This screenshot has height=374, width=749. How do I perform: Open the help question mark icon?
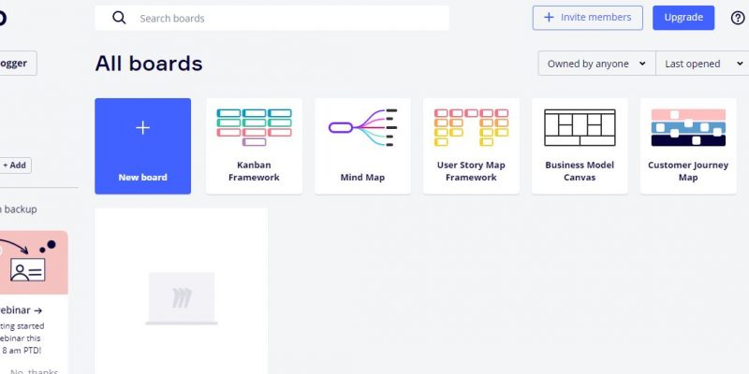point(737,18)
